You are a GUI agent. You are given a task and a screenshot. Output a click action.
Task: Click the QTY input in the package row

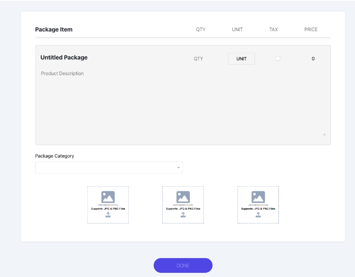coord(198,59)
